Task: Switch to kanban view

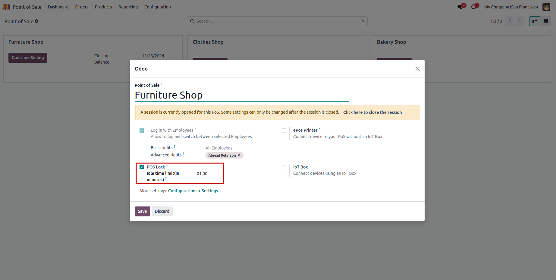Action: point(534,21)
